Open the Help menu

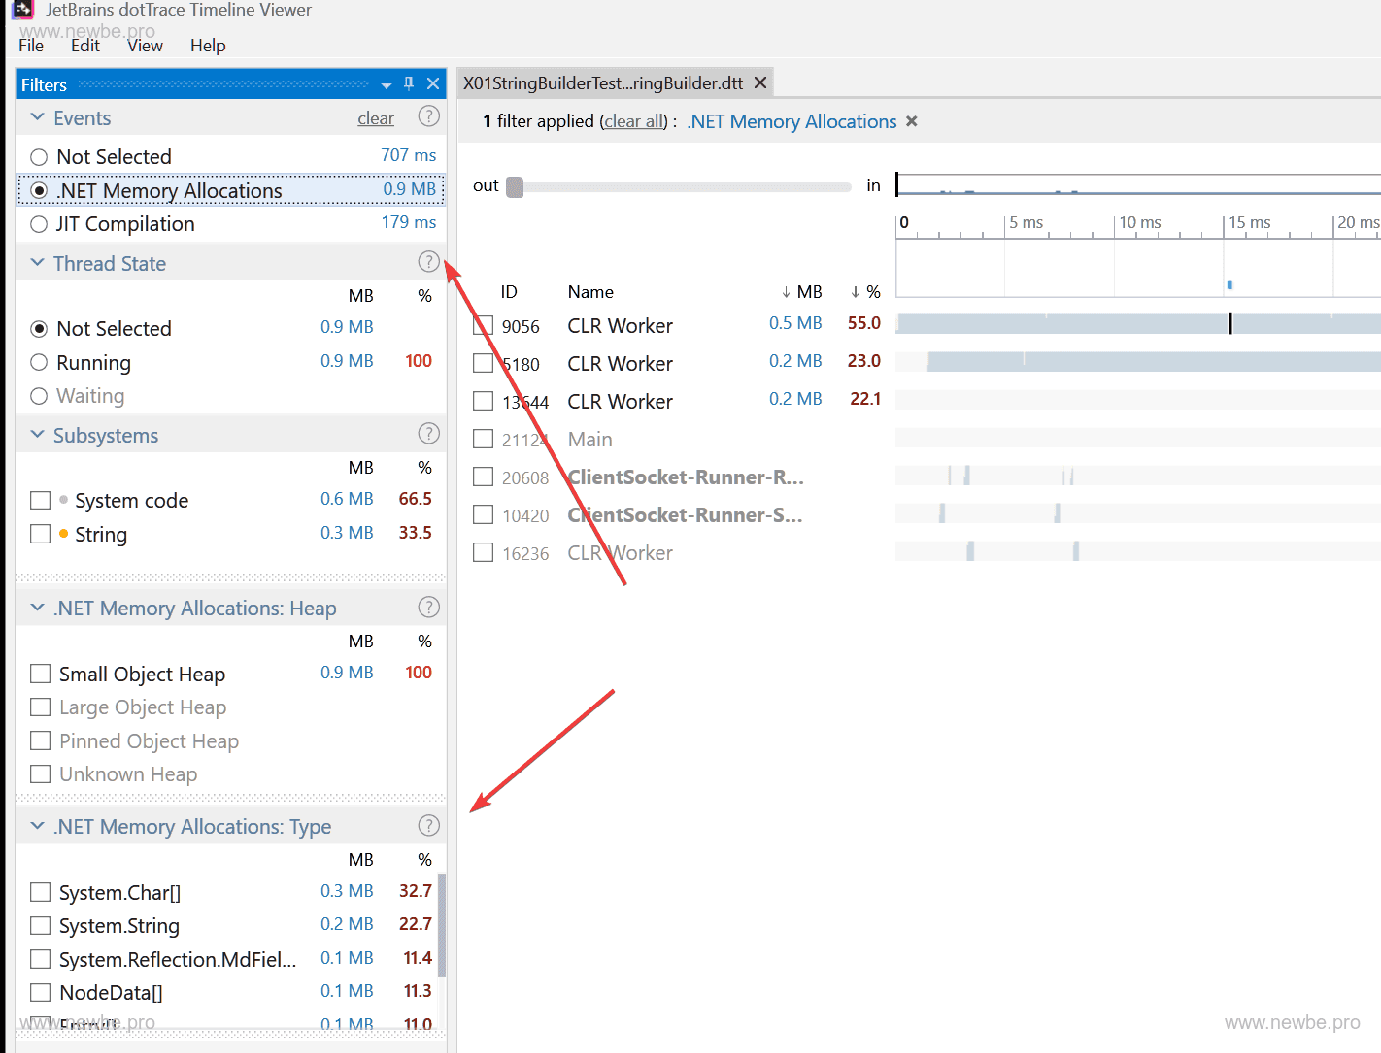[x=208, y=46]
